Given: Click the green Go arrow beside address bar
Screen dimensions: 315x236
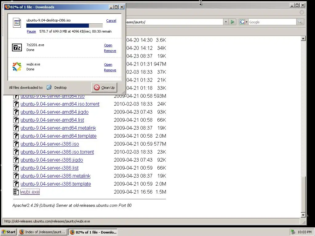Looking at the screenshot, I should [233, 22].
